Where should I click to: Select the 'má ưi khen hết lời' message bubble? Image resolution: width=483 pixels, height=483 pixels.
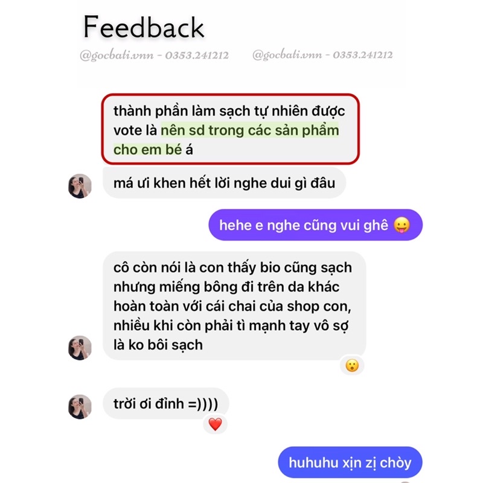point(224,184)
